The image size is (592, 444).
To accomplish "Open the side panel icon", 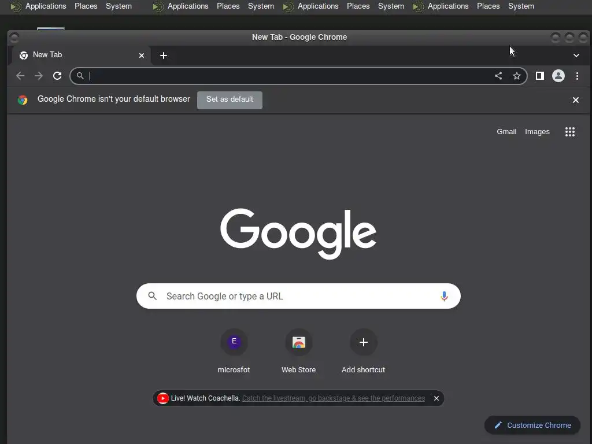I will point(540,76).
